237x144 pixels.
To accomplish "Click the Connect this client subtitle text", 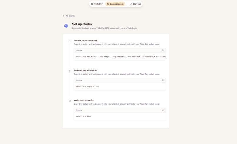I will (x=105, y=28).
